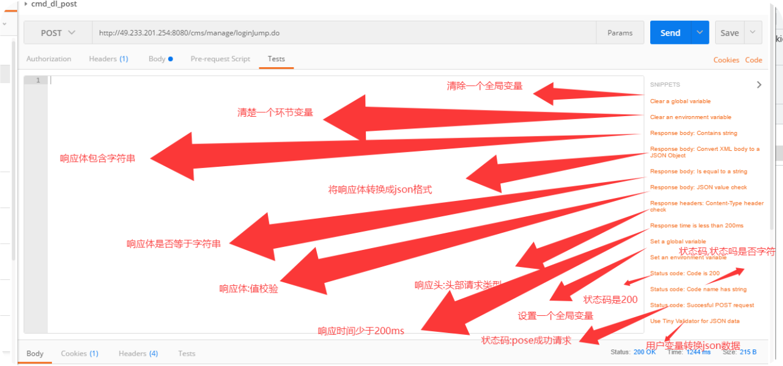Image resolution: width=783 pixels, height=366 pixels.
Task: Open the Save options dropdown arrow
Action: coord(753,33)
